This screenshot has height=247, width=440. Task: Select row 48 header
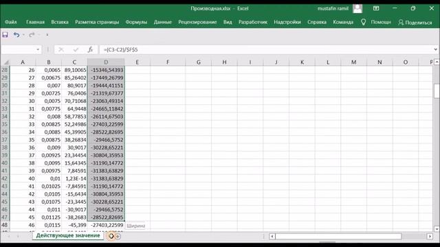5,225
